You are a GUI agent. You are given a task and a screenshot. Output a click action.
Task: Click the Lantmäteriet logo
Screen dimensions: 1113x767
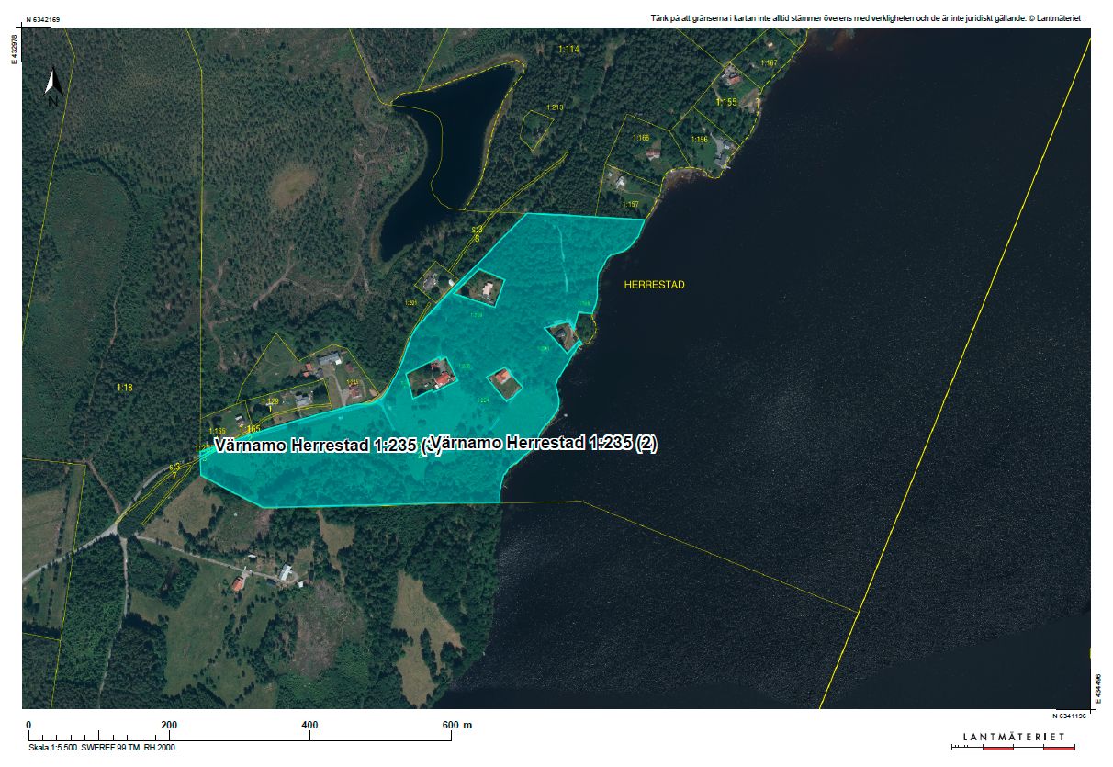click(x=1013, y=738)
